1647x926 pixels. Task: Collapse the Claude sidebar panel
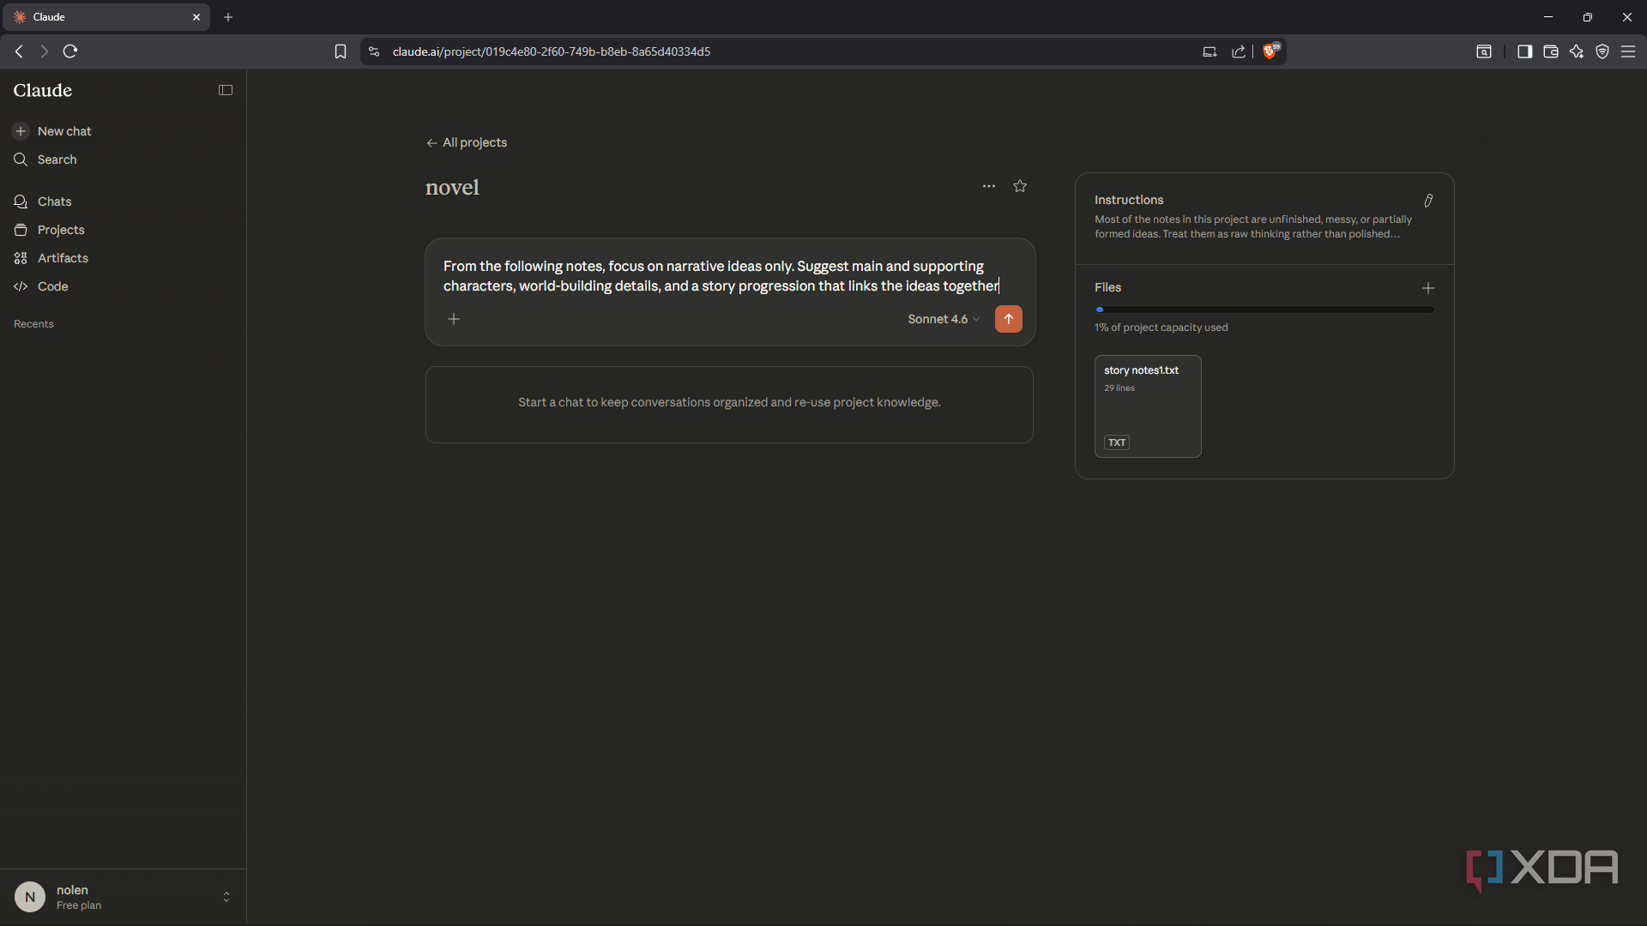coord(226,90)
